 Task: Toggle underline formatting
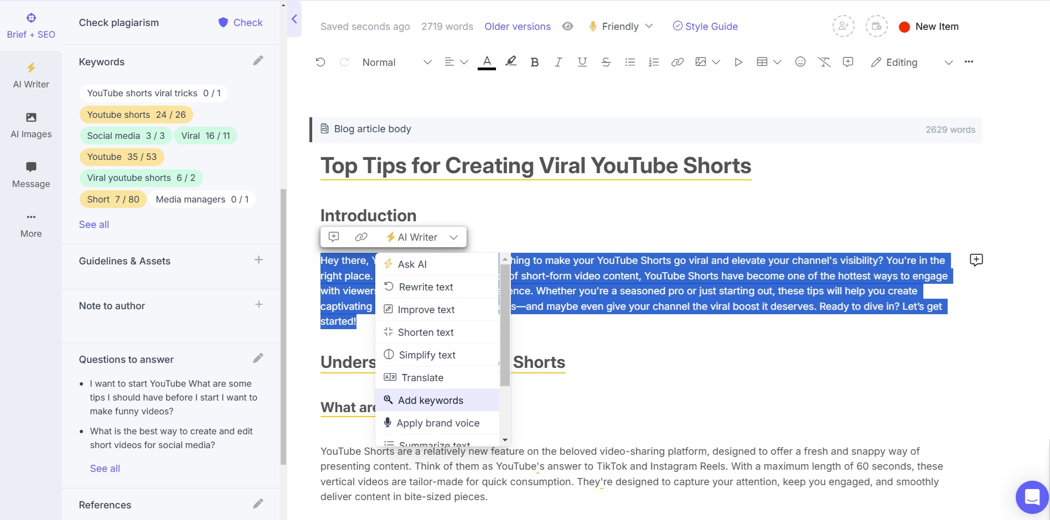point(582,62)
